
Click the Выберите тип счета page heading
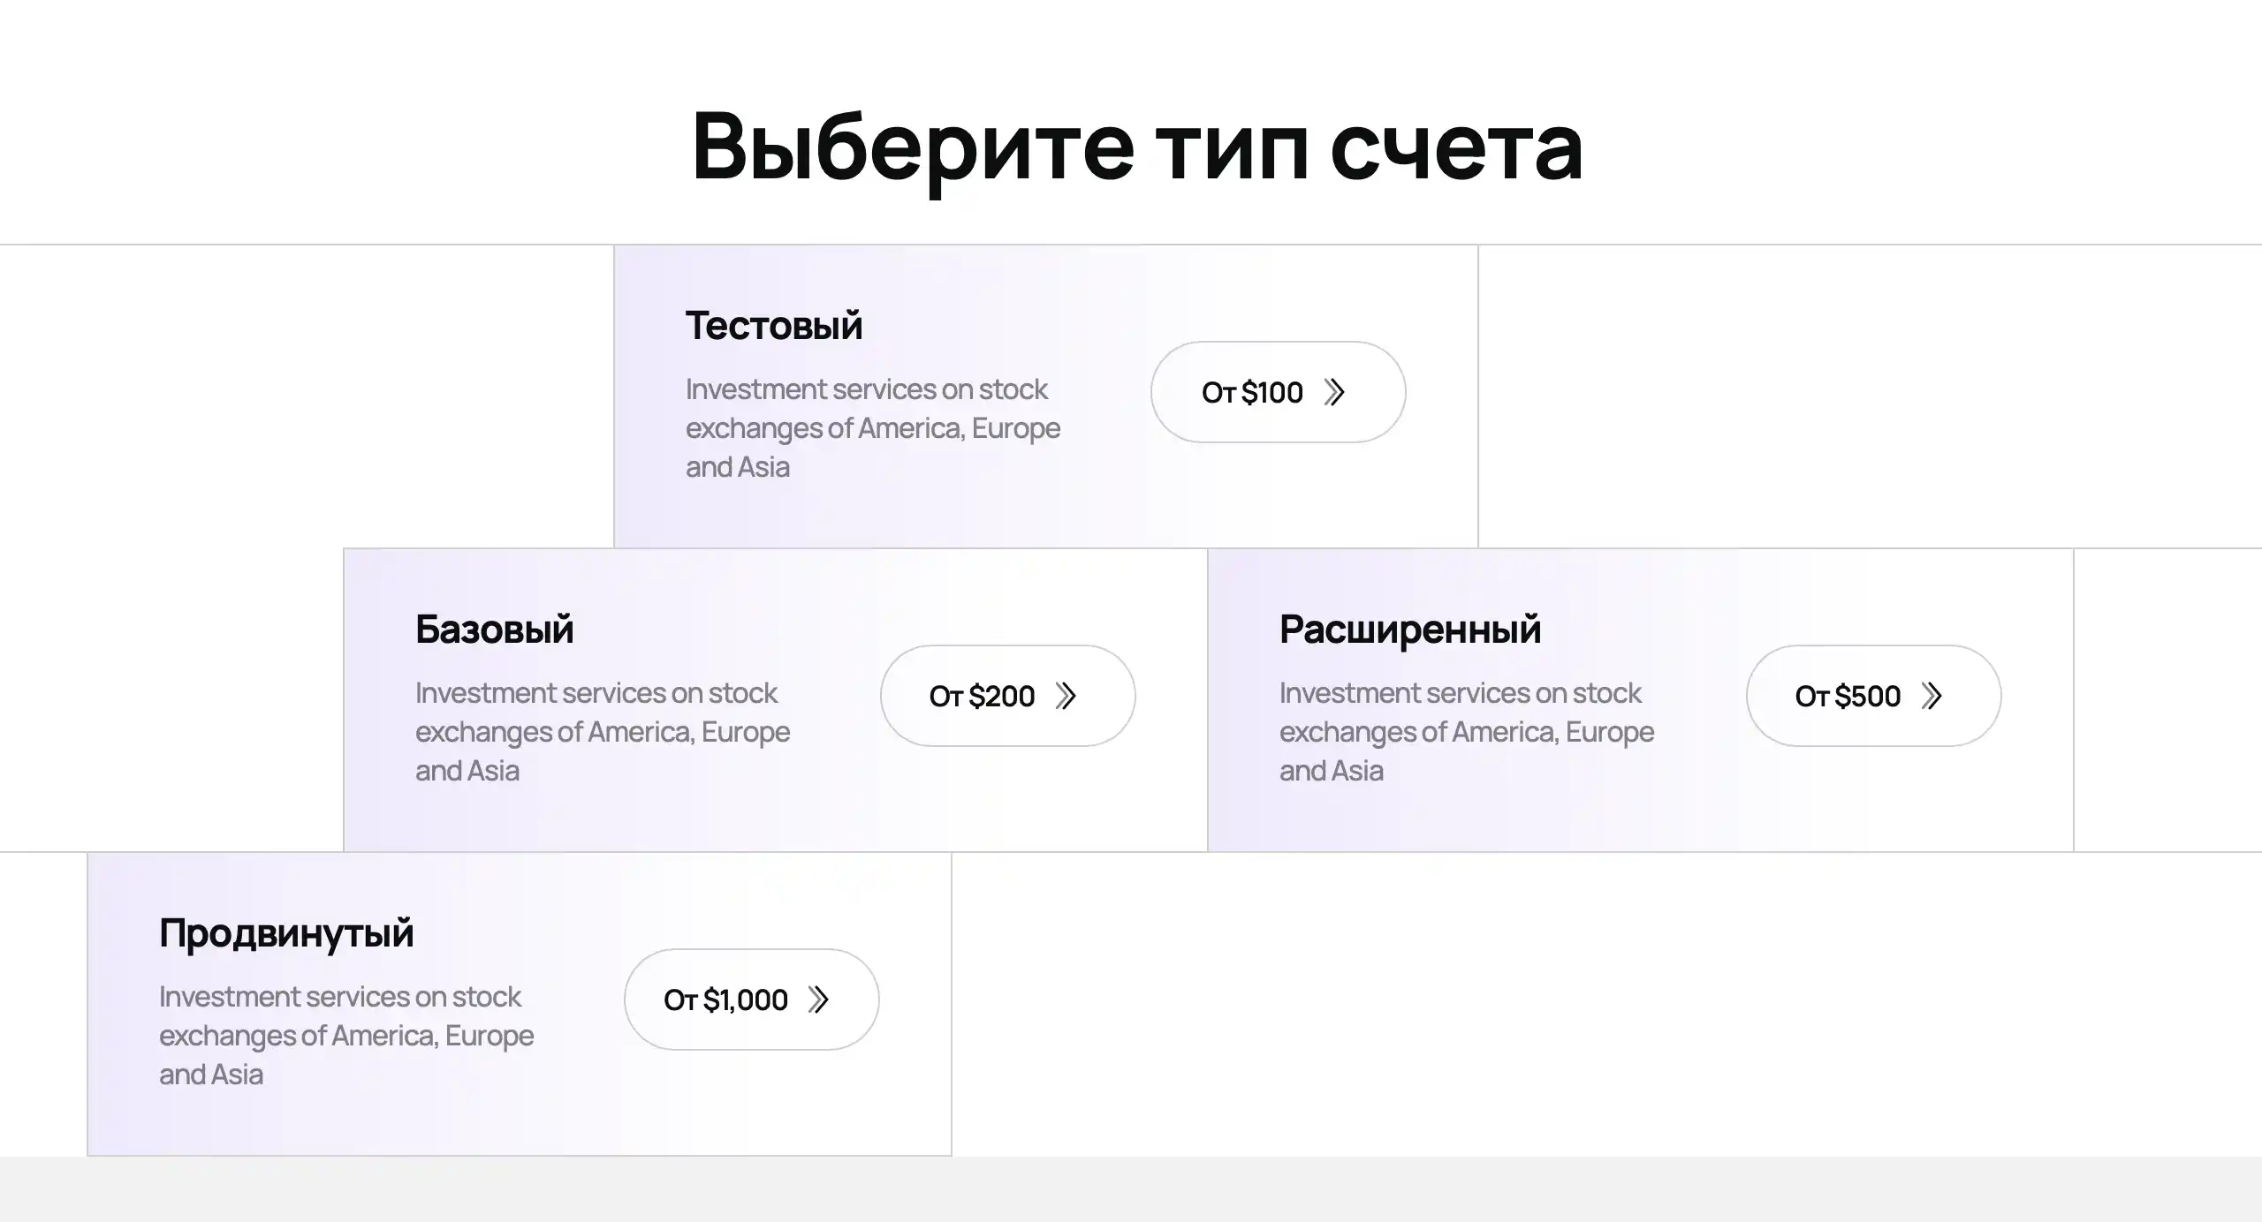coord(1138,147)
